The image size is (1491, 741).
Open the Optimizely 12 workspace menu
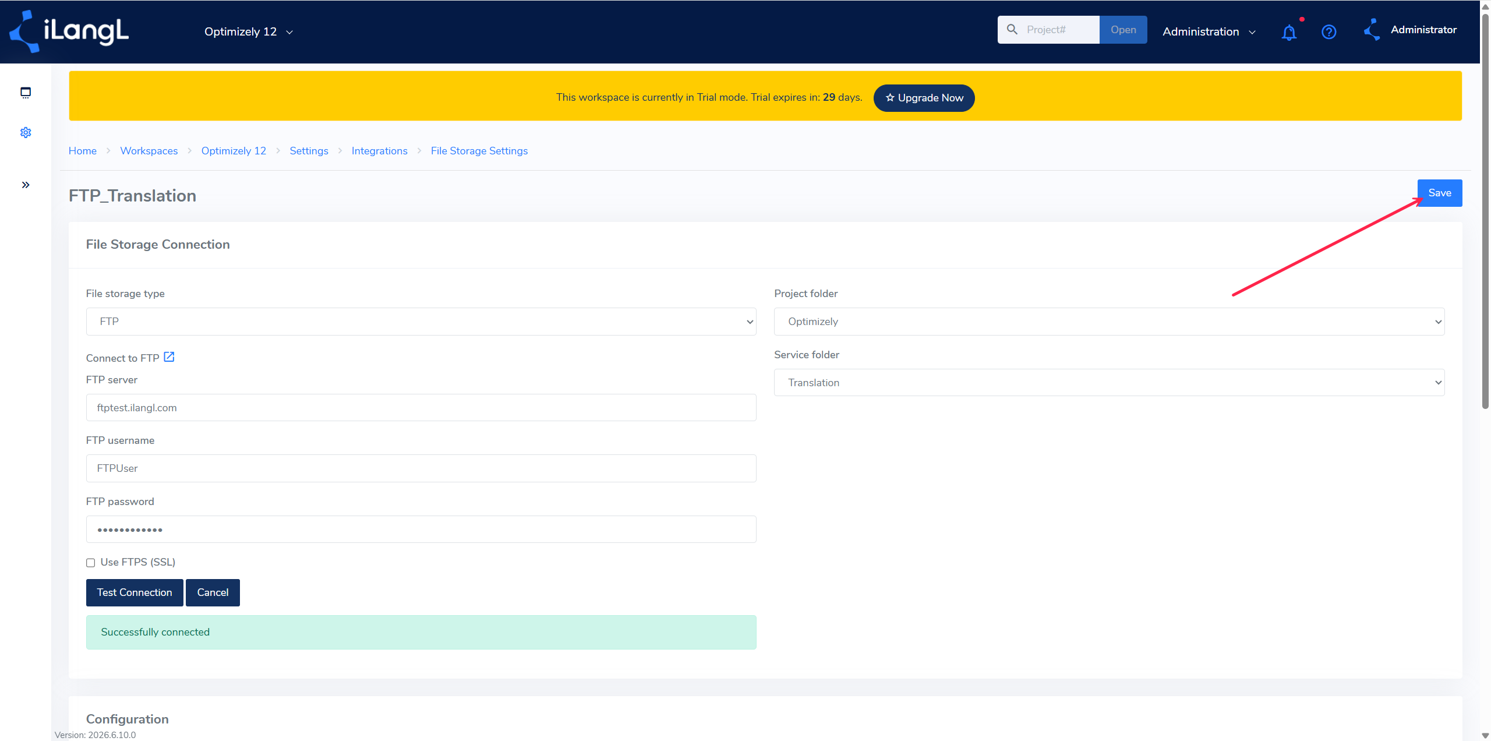point(249,32)
